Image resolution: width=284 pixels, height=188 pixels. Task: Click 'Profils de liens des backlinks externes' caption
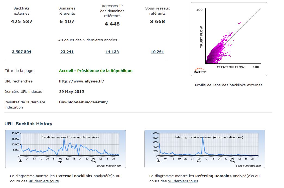point(229,85)
